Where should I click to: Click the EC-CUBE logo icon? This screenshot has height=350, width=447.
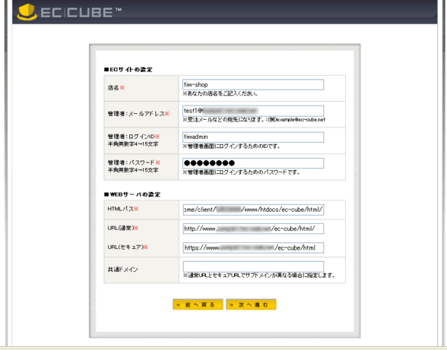27,12
